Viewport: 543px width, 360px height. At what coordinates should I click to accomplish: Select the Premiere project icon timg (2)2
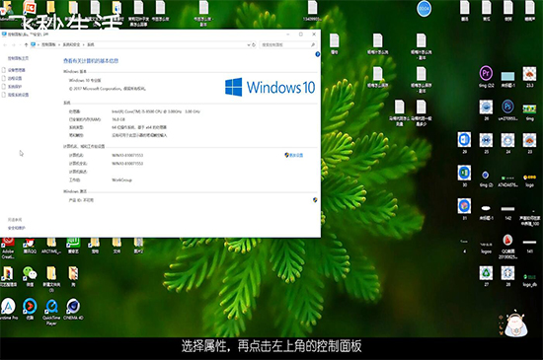pyautogui.click(x=486, y=77)
